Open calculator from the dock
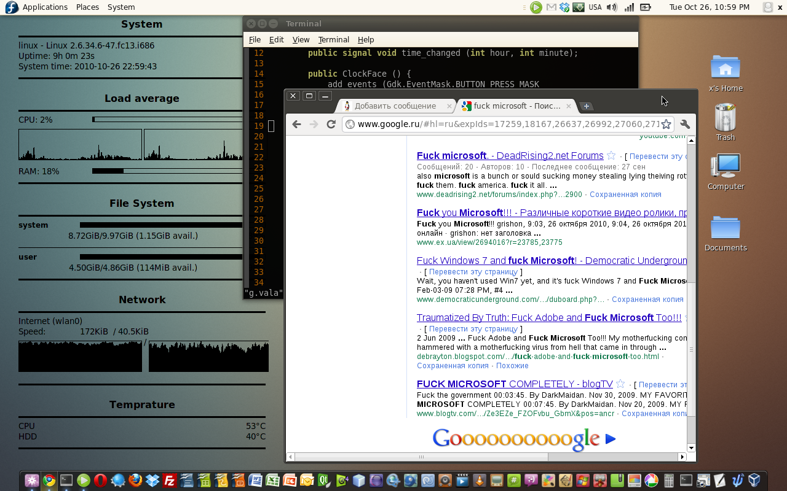787x491 pixels. tap(669, 481)
